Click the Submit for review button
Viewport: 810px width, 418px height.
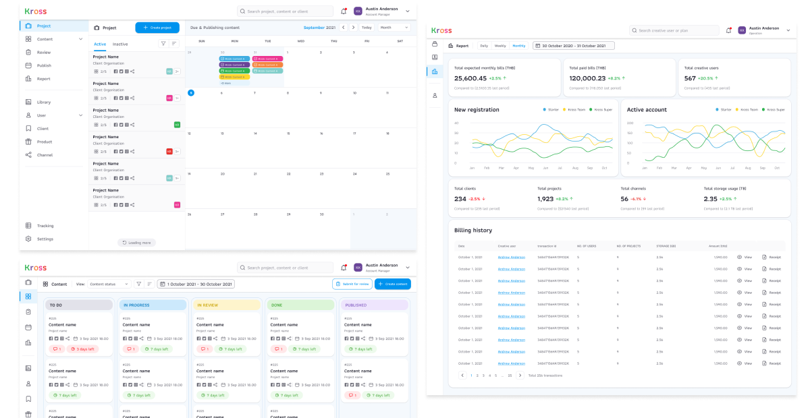352,284
